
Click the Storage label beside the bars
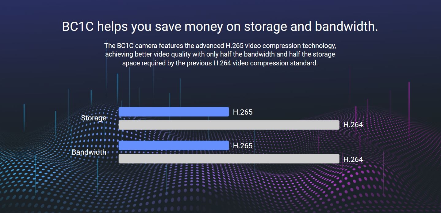(x=94, y=118)
